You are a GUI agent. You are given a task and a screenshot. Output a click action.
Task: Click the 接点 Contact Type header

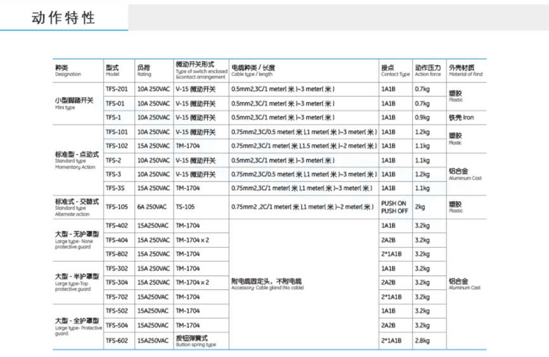click(396, 70)
